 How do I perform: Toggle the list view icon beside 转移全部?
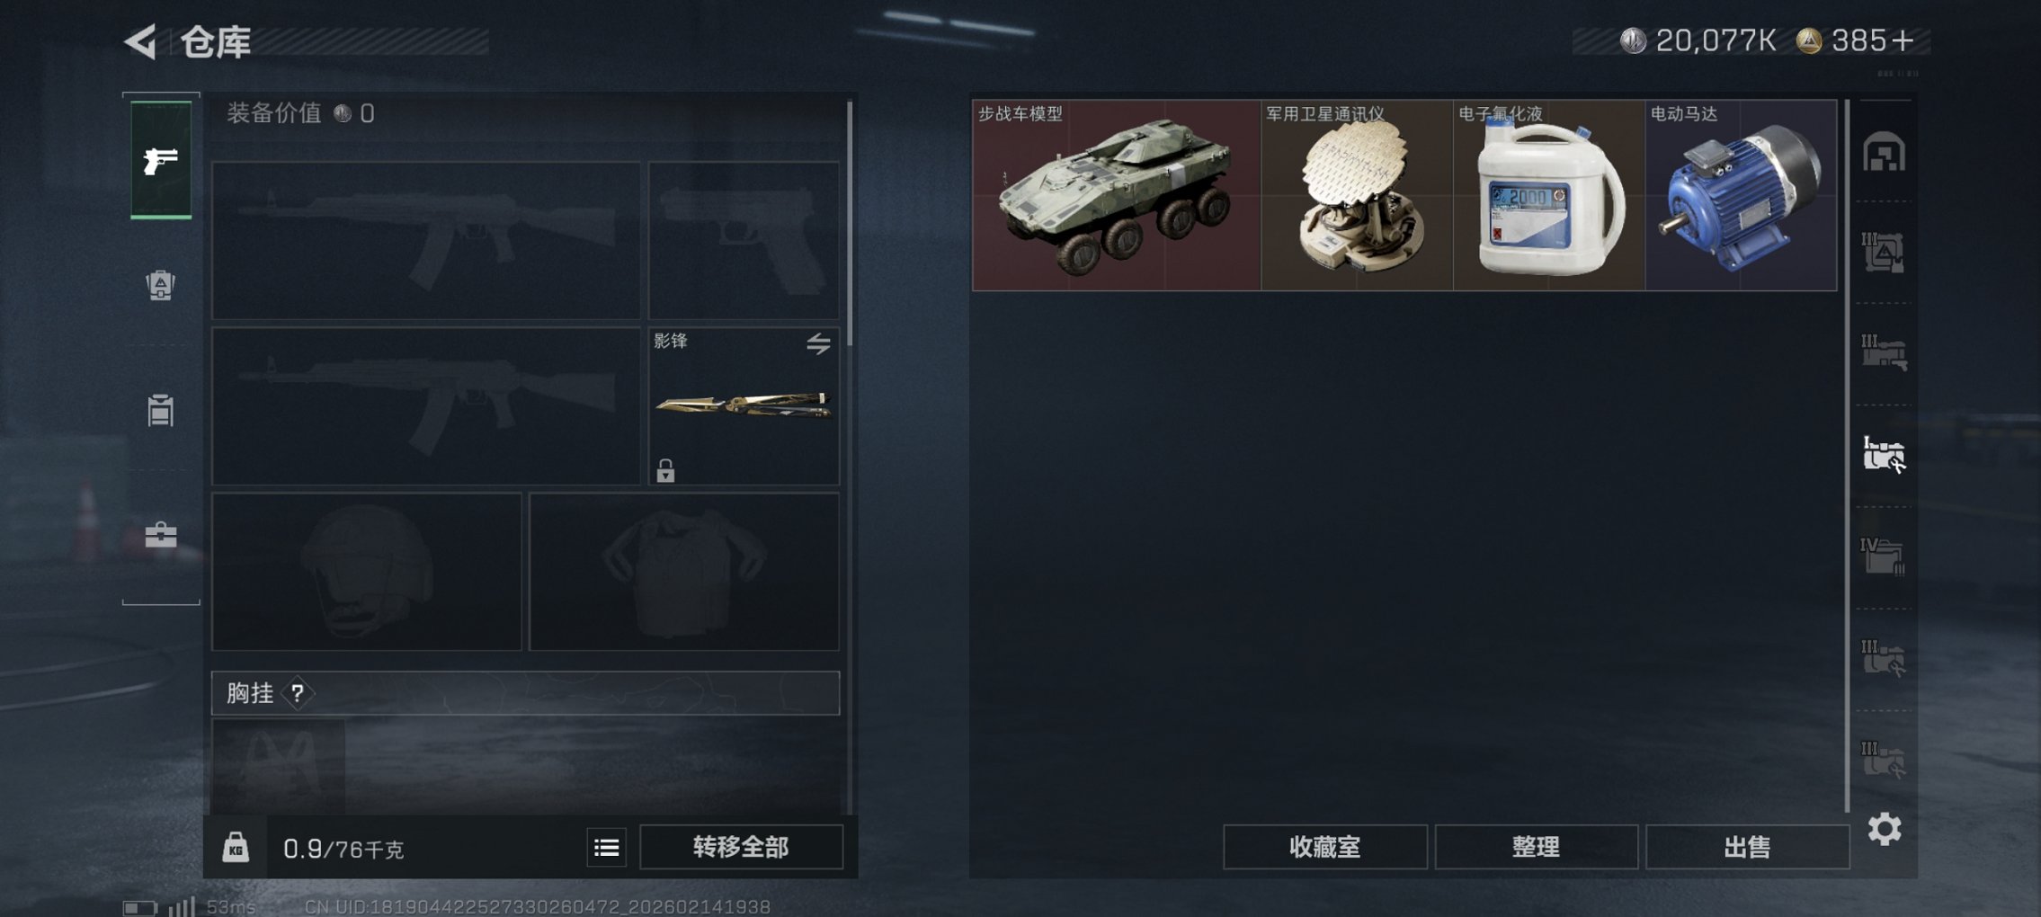click(x=607, y=847)
